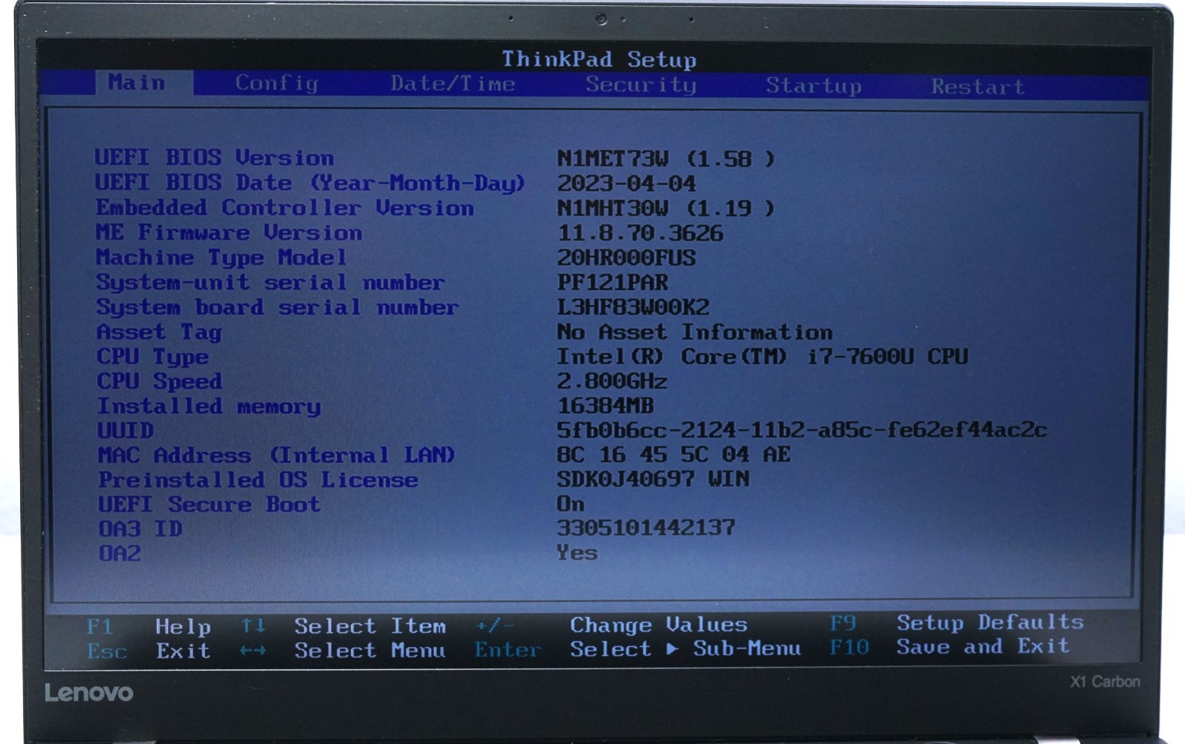Click the OA2 value Yes
The width and height of the screenshot is (1185, 744).
(578, 552)
